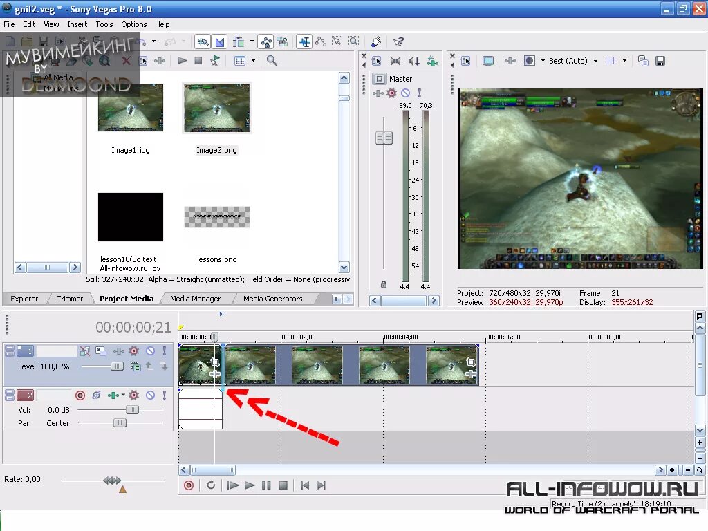Viewport: 708px width, 531px height.
Task: Open Mixer Downmix Output icon
Action: coord(395,61)
